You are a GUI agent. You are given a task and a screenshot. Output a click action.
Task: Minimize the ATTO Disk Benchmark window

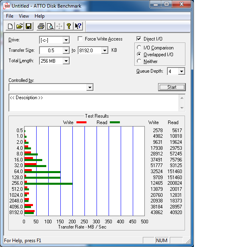pyautogui.click(x=156, y=4)
